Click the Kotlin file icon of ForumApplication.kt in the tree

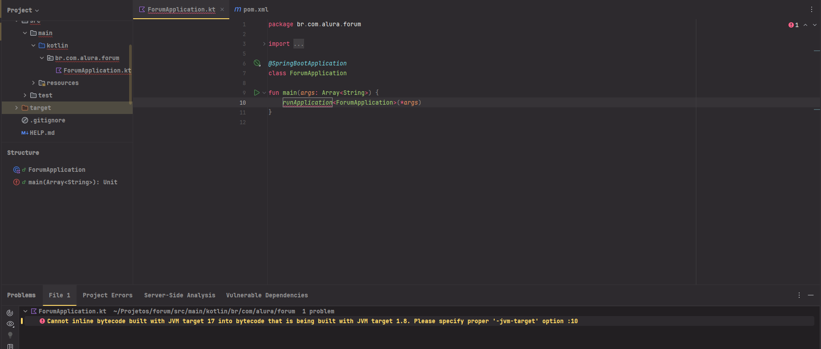[x=59, y=70]
